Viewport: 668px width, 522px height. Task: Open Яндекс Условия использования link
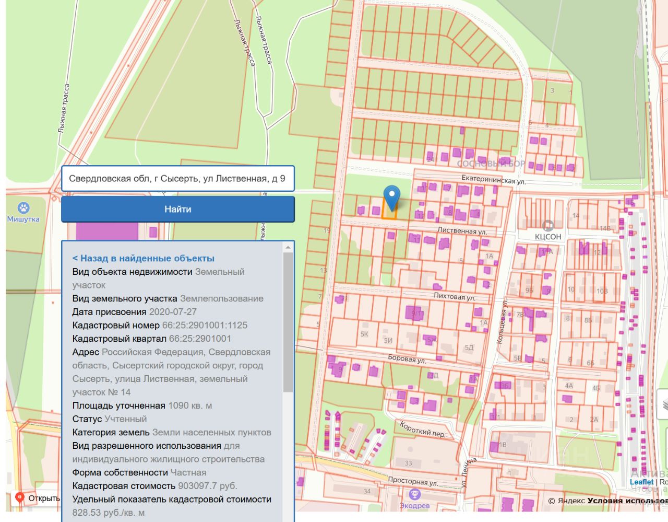click(627, 501)
